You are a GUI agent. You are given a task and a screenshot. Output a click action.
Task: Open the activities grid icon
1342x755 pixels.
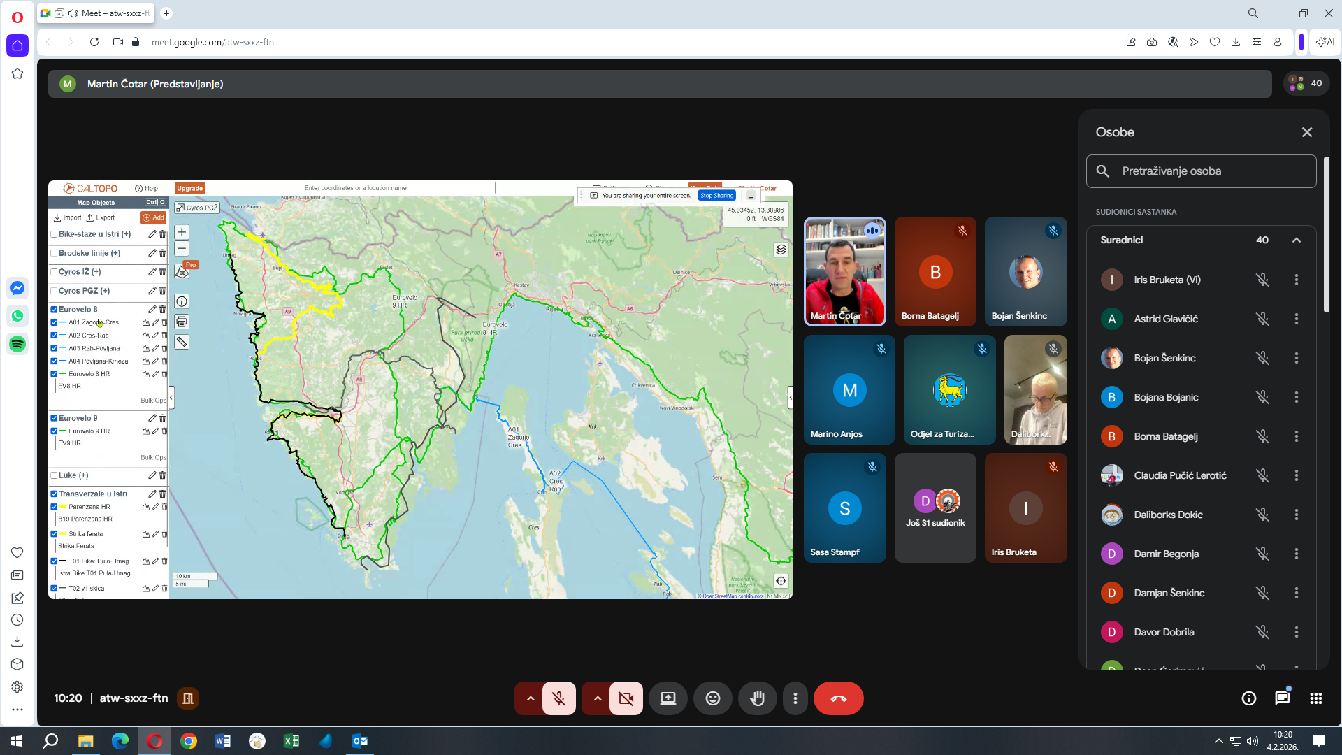[1315, 698]
